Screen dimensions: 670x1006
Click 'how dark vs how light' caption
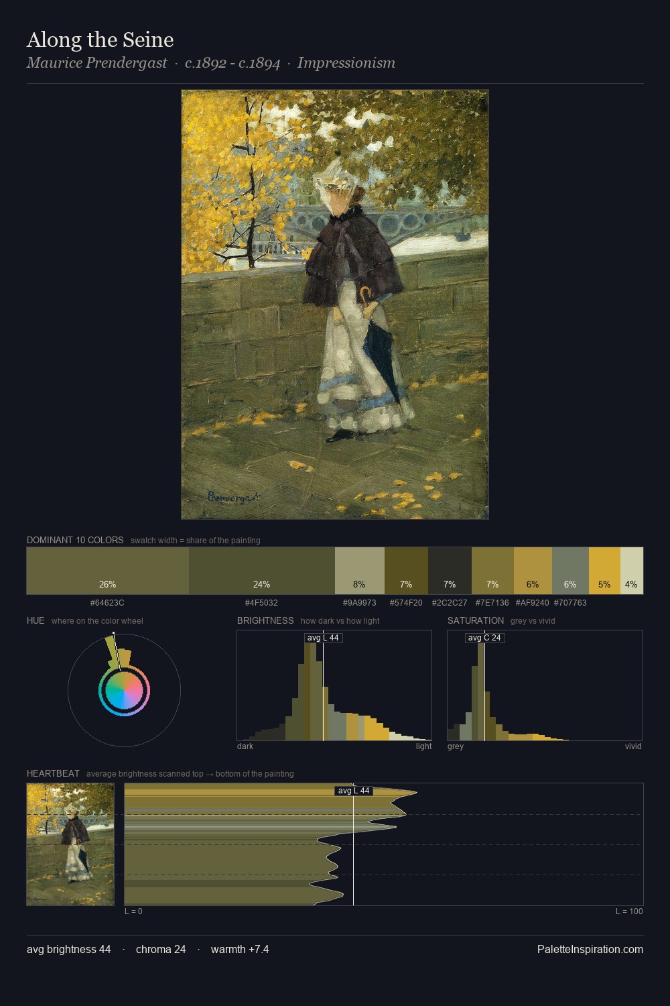[340, 621]
